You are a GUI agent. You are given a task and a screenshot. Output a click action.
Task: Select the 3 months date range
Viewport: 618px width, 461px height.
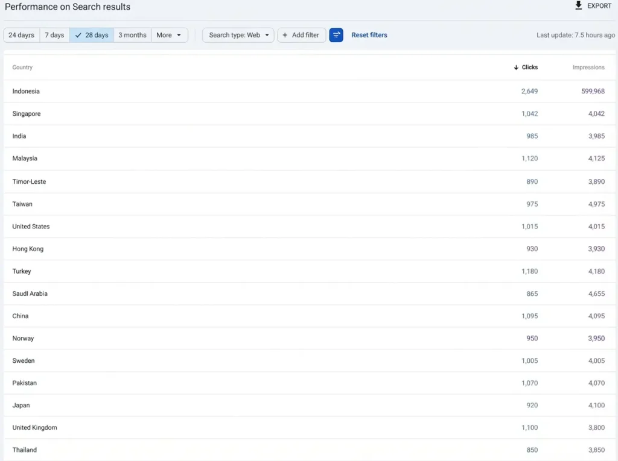pyautogui.click(x=132, y=35)
